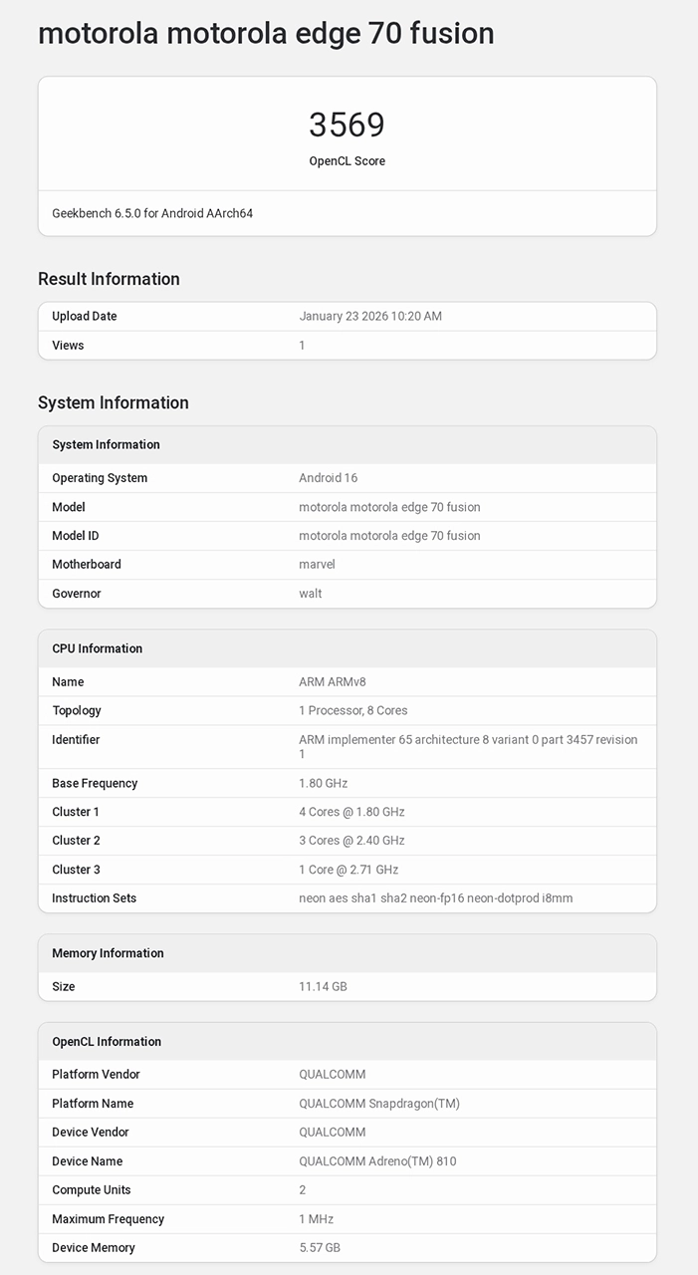This screenshot has width=698, height=1275.
Task: Click the 3569 OpenCL score number
Action: (x=347, y=125)
